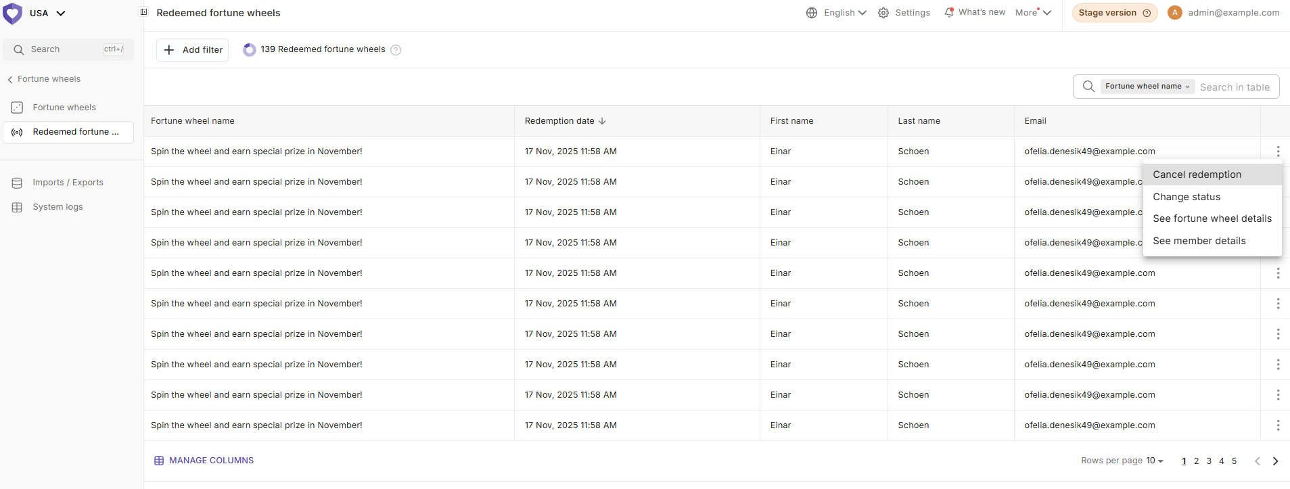
Task: Open What's new notifications
Action: [x=974, y=12]
